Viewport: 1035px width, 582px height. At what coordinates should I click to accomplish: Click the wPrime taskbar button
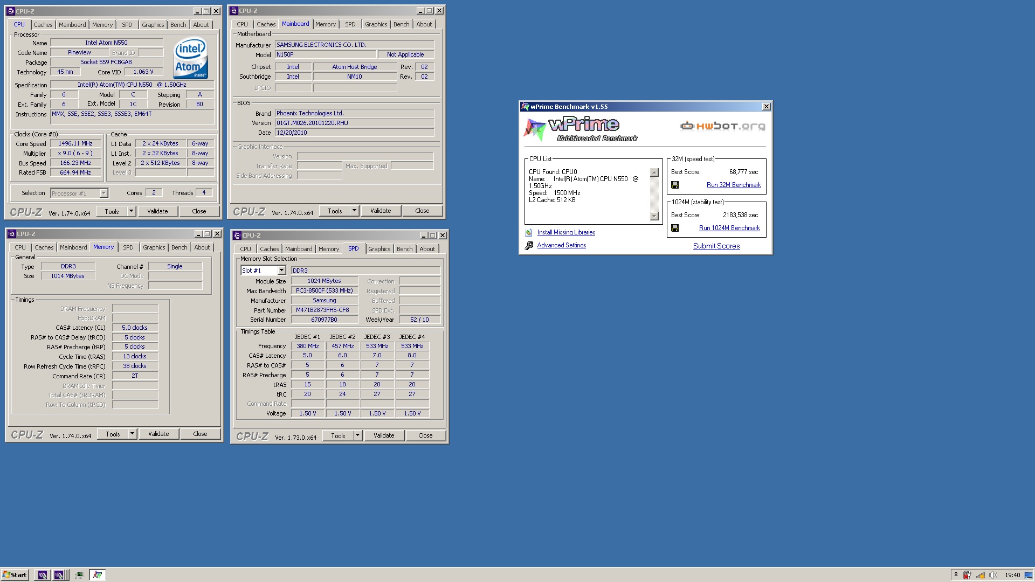coord(98,574)
